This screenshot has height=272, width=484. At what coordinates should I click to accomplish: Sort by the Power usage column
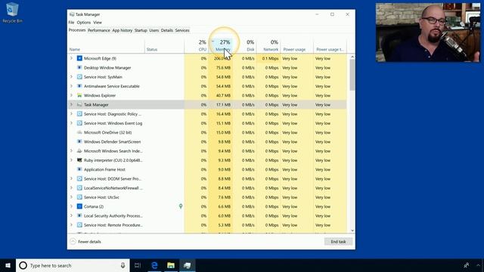(296, 45)
